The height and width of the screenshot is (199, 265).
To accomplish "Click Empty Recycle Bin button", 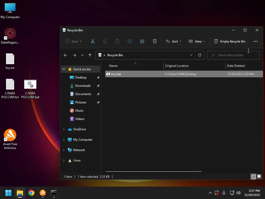I will 230,41.
